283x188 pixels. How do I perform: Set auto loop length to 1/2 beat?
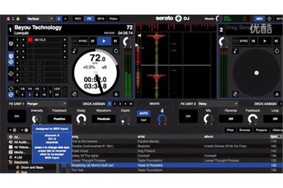(37, 89)
